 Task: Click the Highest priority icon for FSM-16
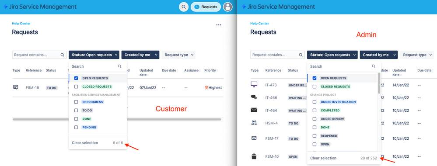206,87
